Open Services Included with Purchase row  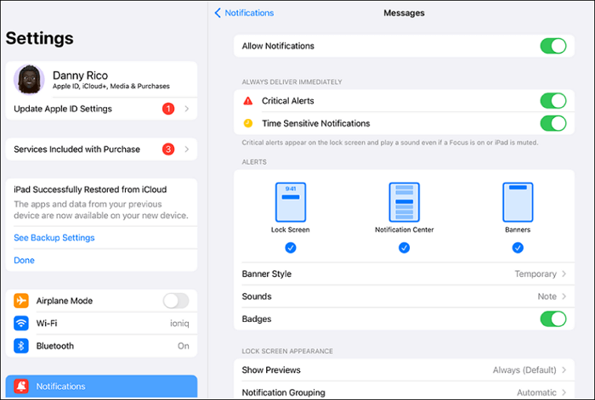(x=102, y=149)
